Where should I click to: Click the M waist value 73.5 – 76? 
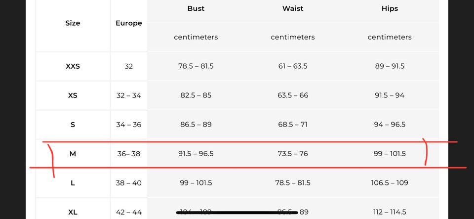[x=293, y=154]
